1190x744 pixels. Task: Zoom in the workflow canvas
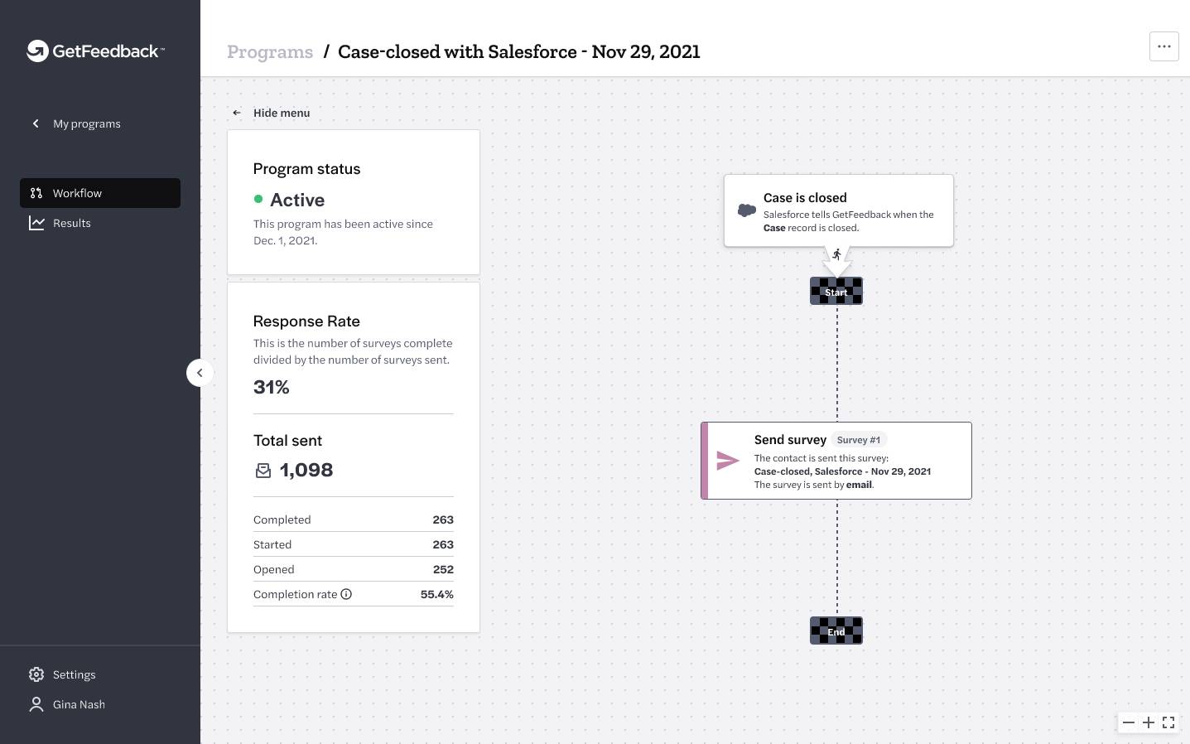click(x=1149, y=722)
